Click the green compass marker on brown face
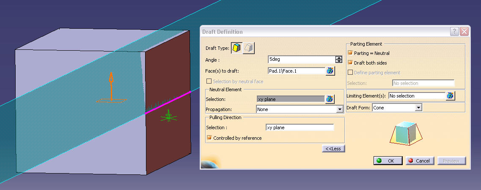Image resolution: width=481 pixels, height=190 pixels. [x=168, y=116]
